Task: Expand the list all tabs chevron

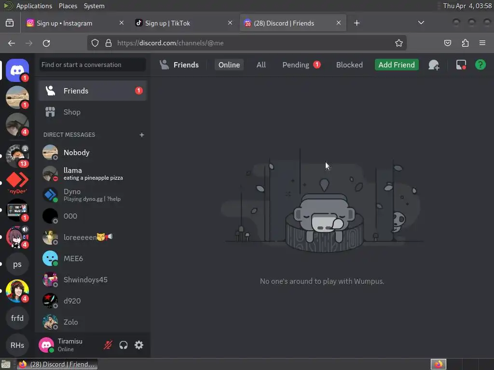Action: click(421, 23)
